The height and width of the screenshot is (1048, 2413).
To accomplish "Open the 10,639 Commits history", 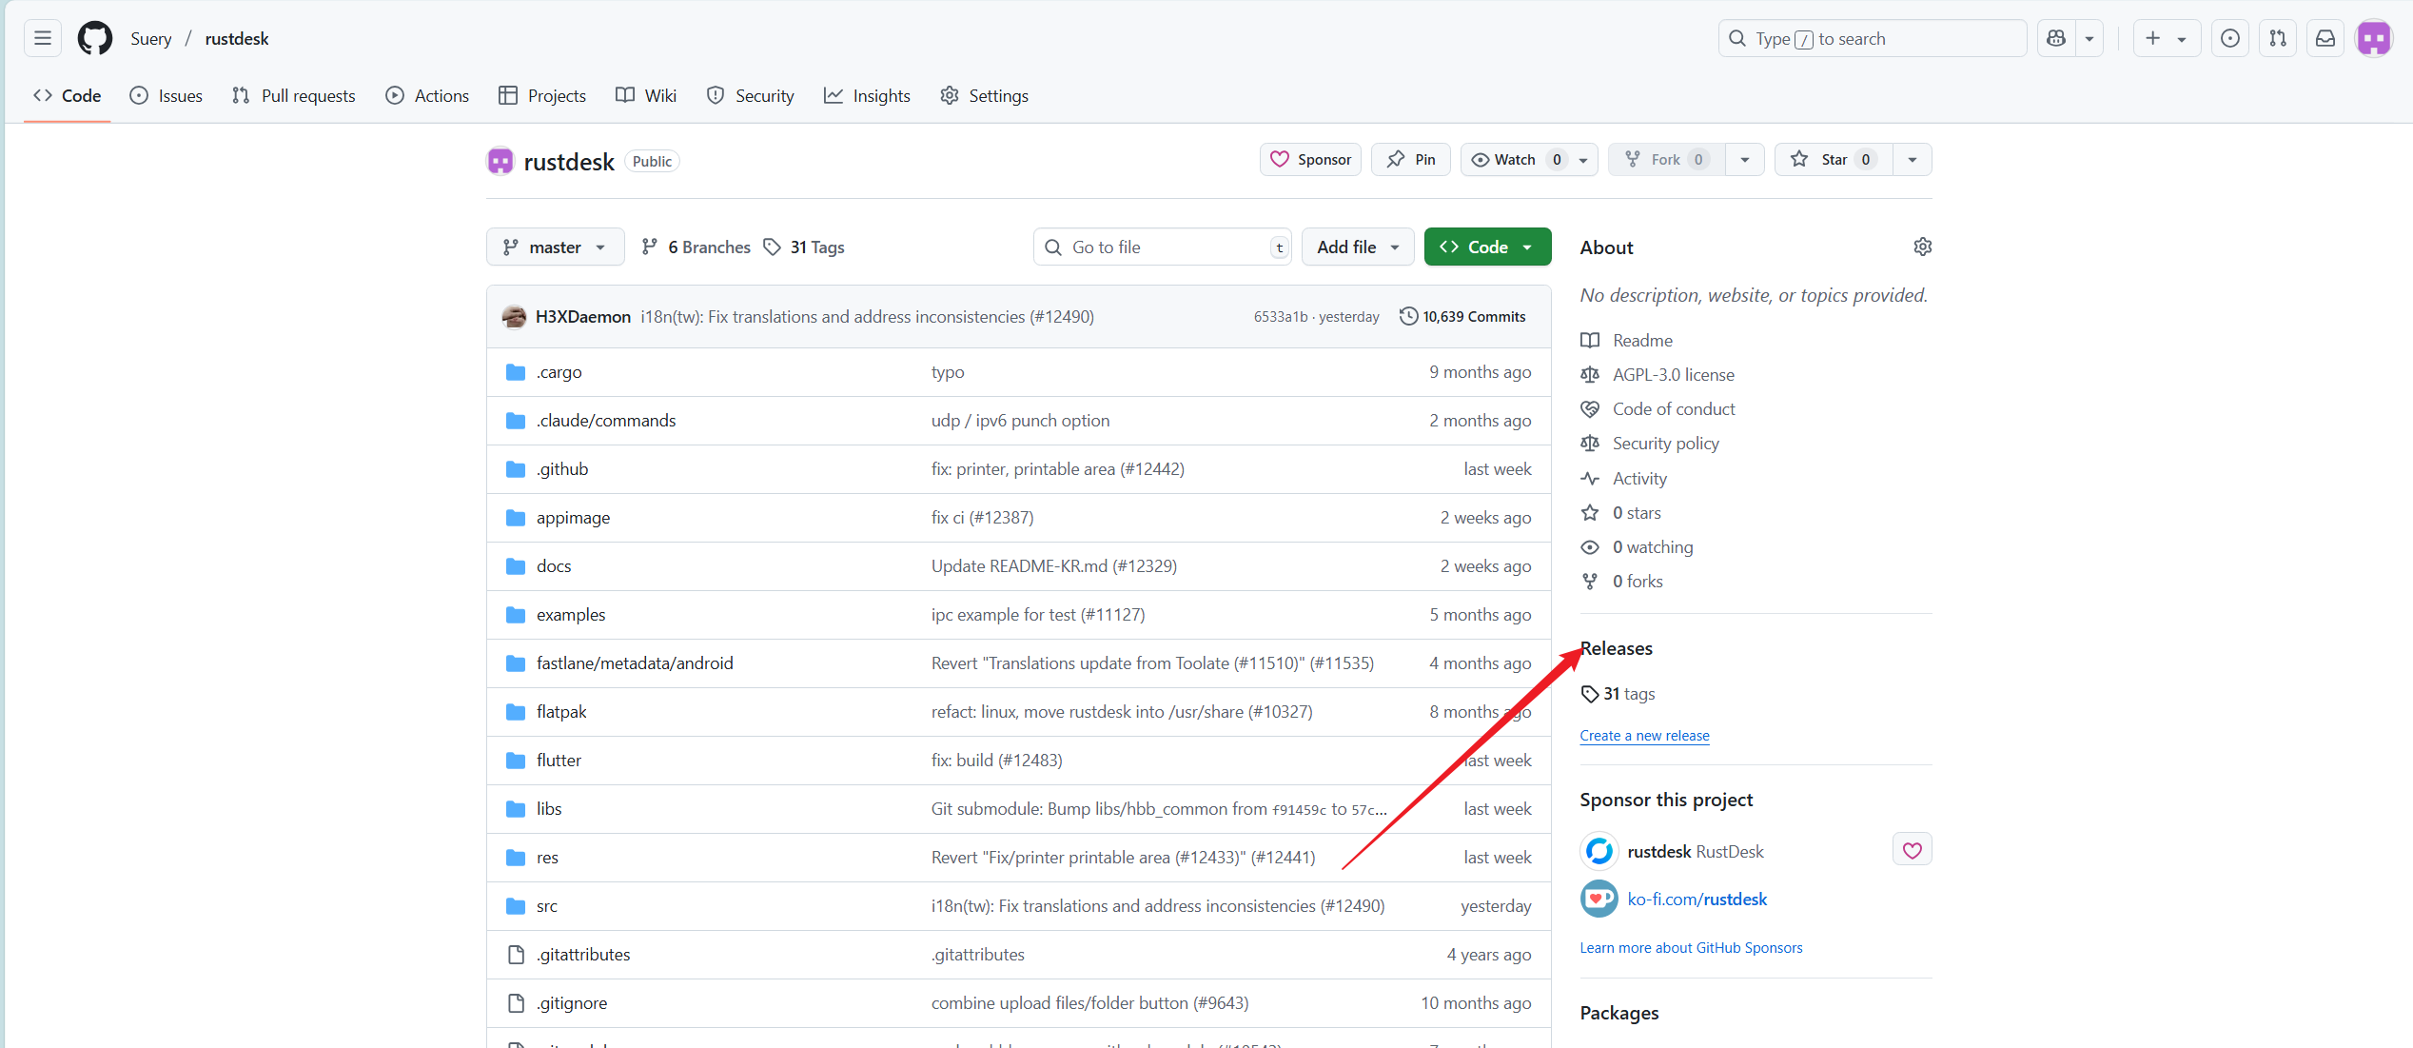I will [1462, 316].
